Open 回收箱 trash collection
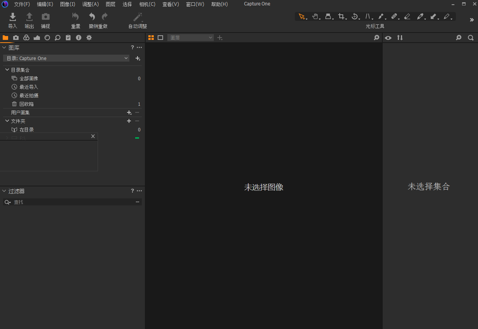 pyautogui.click(x=26, y=104)
